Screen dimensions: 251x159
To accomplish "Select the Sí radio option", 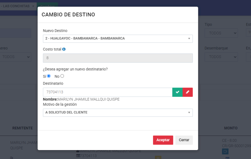I will [49, 76].
